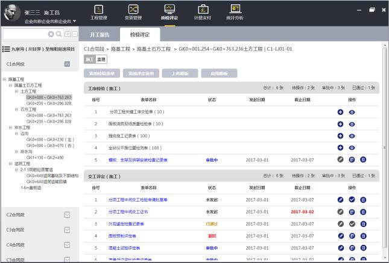Screen dimensions: 389x263
Task: Add form for row 2 面板浇筑现场质量检验表
Action: pos(340,124)
